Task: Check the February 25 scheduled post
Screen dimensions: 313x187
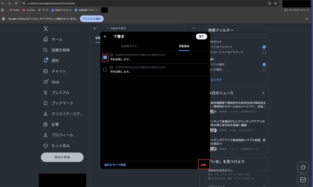Action: click(105, 69)
